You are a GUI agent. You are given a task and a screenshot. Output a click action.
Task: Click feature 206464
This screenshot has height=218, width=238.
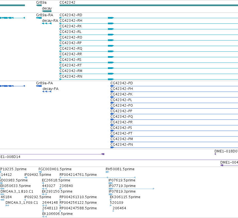point(119,209)
